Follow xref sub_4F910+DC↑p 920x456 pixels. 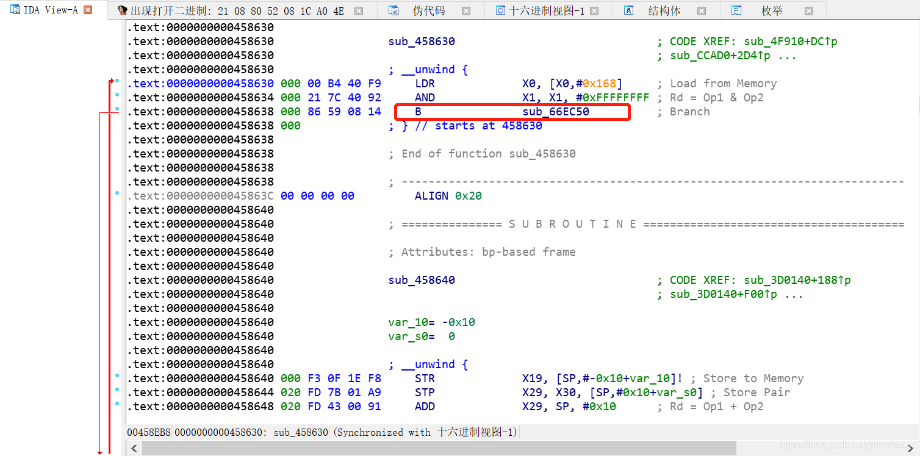791,42
